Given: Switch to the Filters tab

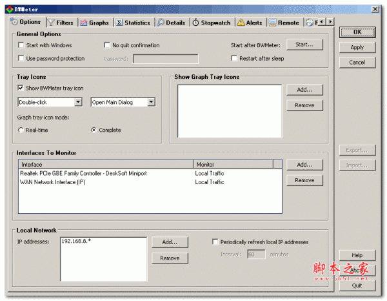Looking at the screenshot, I should 62,23.
